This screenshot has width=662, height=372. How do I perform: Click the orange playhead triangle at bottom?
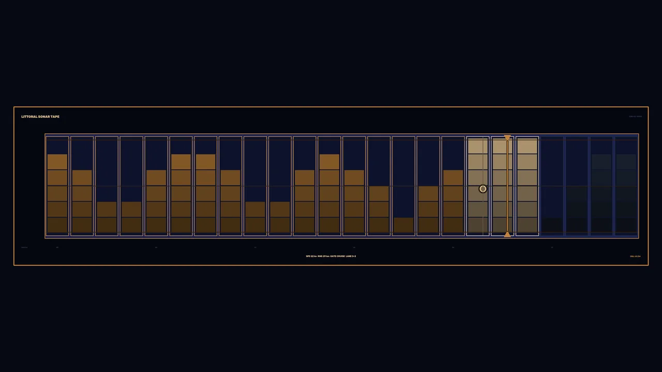507,234
